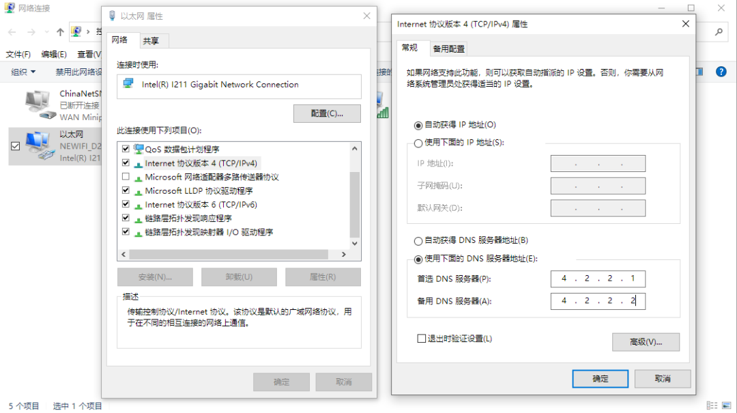Image resolution: width=737 pixels, height=413 pixels.
Task: Open recent locations dropdown arrow near navigation
Action: coord(46,32)
